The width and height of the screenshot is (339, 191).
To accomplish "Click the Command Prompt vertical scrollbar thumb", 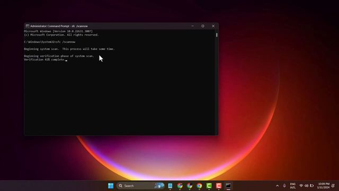I will click(217, 35).
